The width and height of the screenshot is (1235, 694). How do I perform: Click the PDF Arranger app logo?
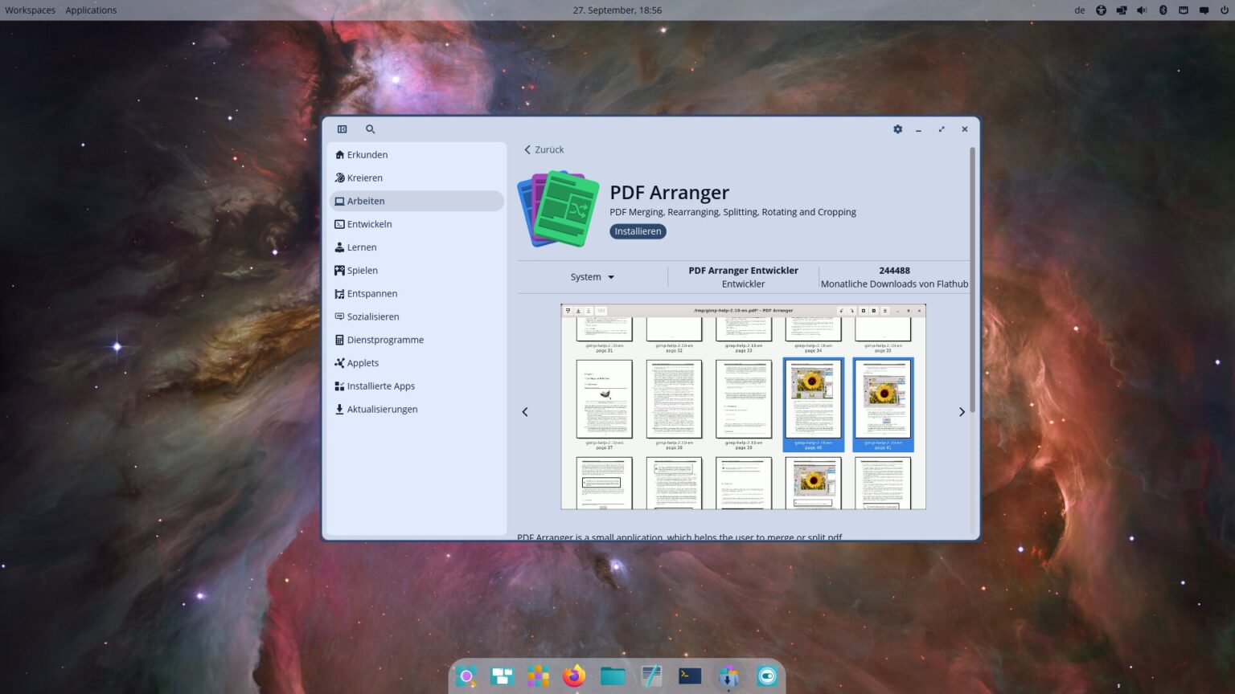[x=556, y=207]
